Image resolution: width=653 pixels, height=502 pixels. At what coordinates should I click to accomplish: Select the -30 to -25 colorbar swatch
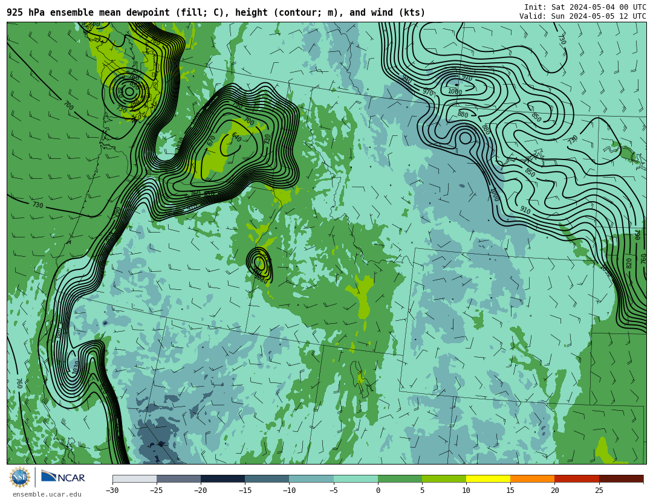click(x=134, y=478)
